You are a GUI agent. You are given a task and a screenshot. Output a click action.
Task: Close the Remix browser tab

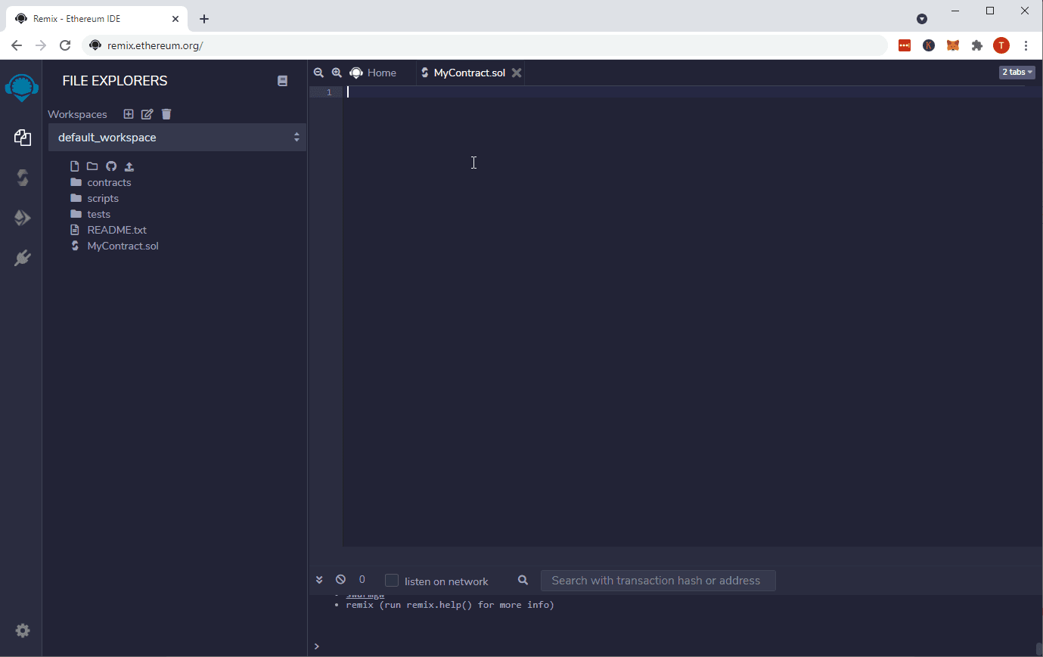[x=175, y=19]
